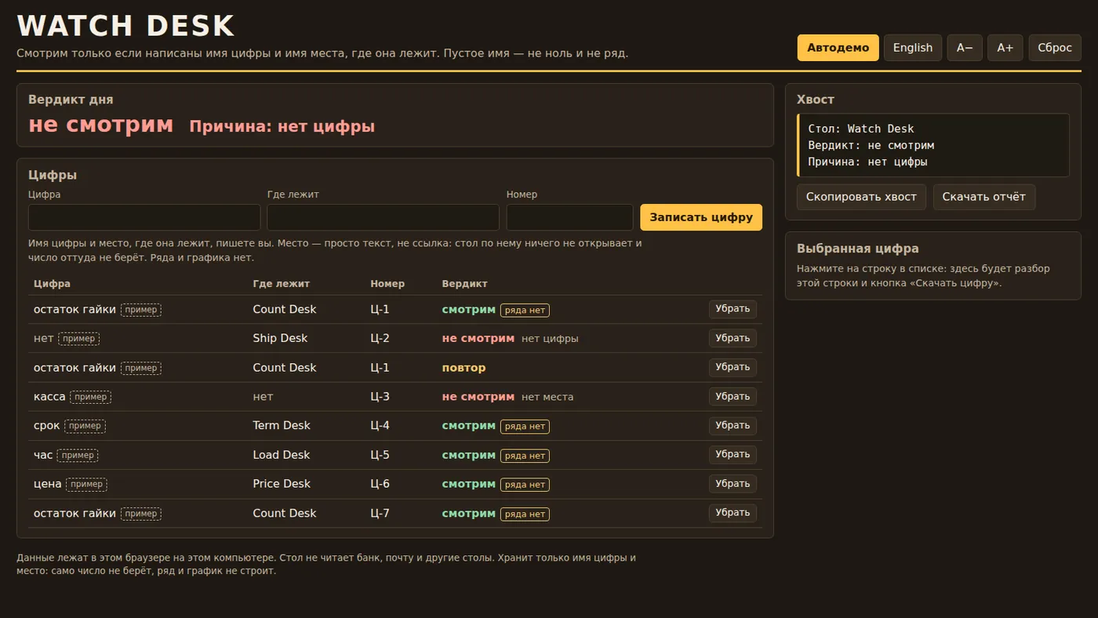Select the Ц-6 number cell
The width and height of the screenshot is (1098, 618).
pos(380,484)
